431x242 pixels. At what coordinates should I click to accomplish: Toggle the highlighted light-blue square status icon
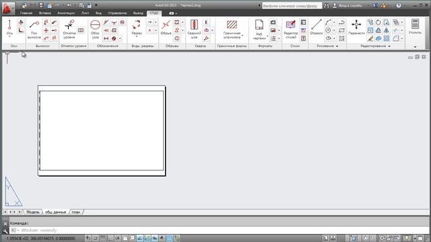(x=169, y=238)
